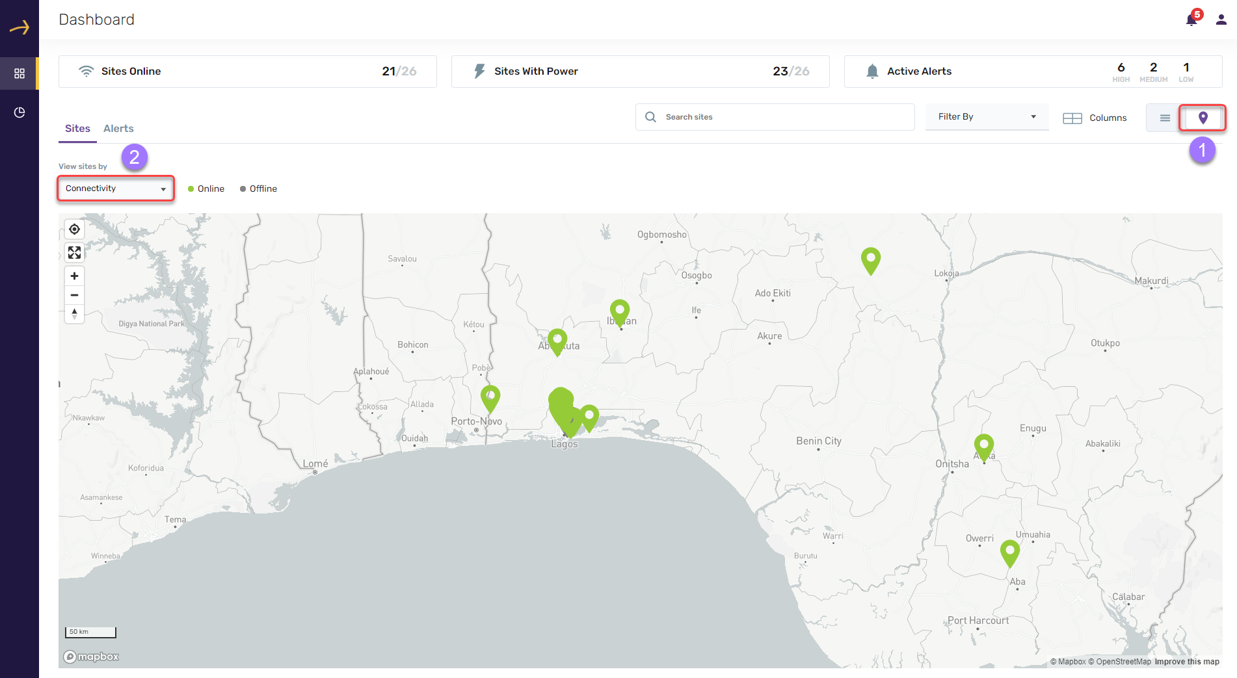Select the small pin east of Lagos

pos(589,417)
